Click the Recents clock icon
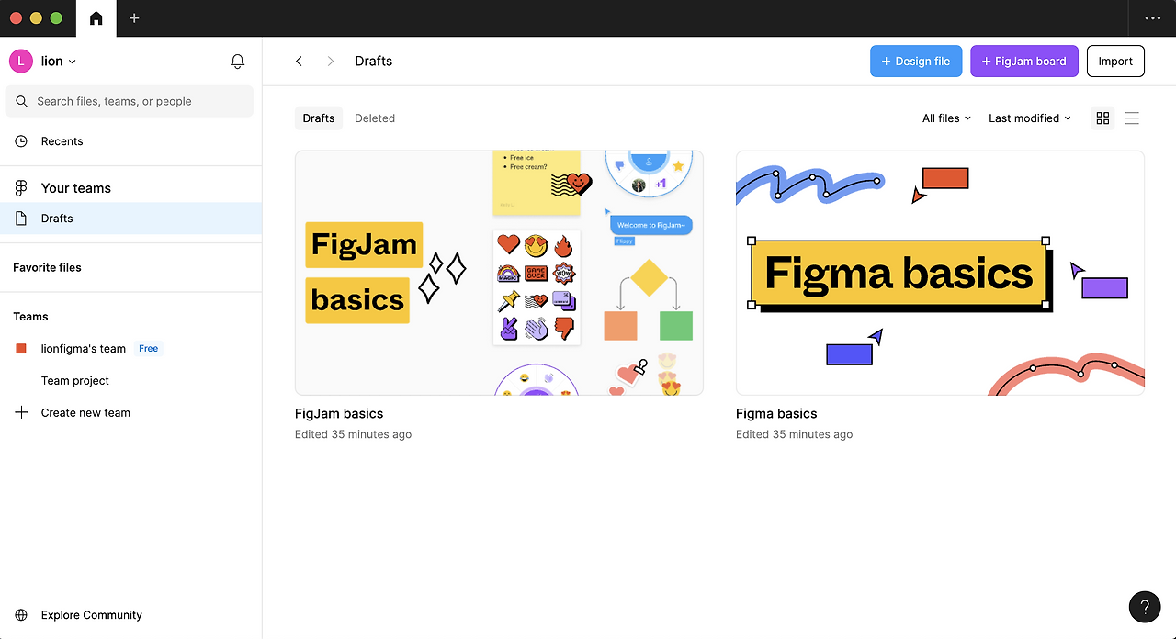Image resolution: width=1176 pixels, height=639 pixels. (21, 141)
